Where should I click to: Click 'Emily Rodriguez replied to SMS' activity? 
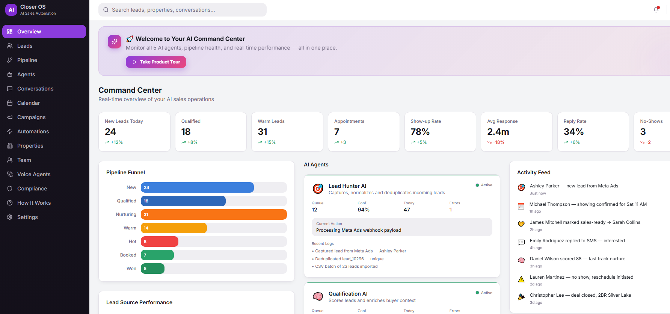click(577, 241)
